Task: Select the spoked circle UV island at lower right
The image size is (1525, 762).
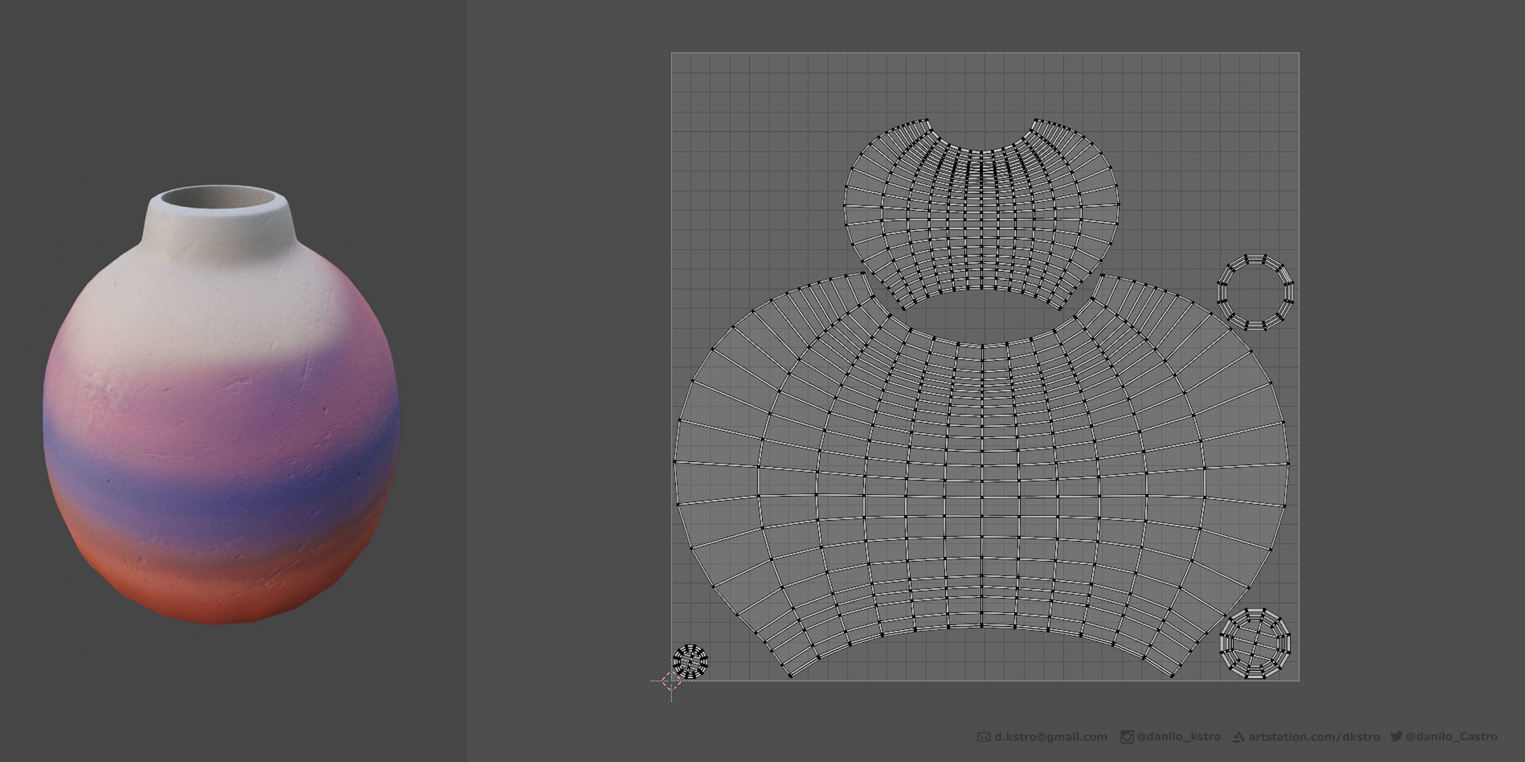Action: click(x=1256, y=643)
